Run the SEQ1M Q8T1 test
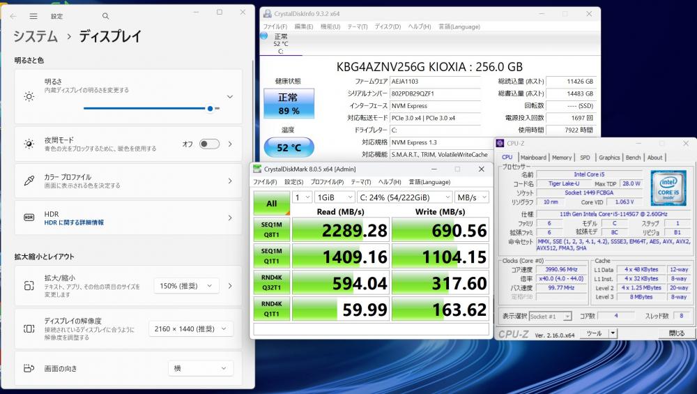This screenshot has width=697, height=394. tap(271, 229)
